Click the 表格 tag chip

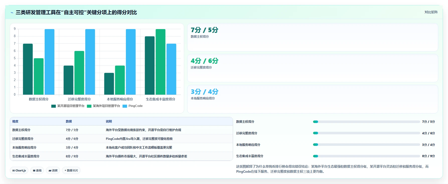click(x=37, y=170)
